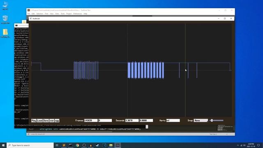Maximize the AudioLab window
This screenshot has width=263, height=148.
(x=225, y=18)
